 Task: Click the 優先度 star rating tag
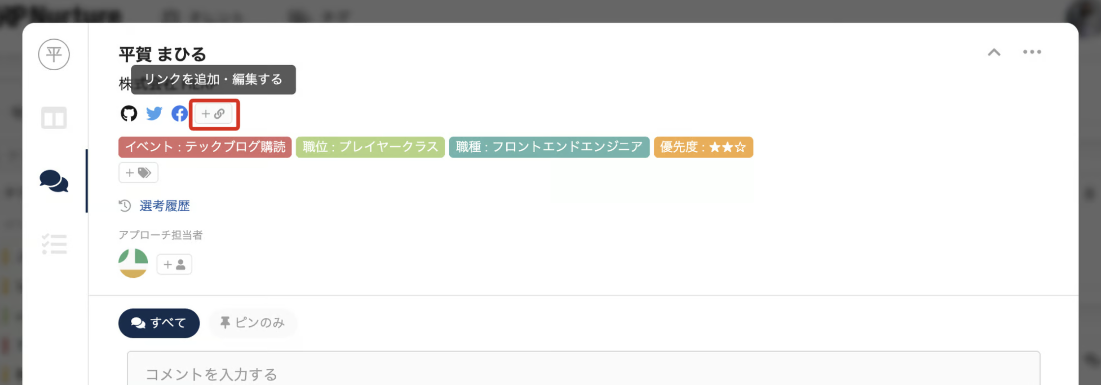(x=703, y=147)
